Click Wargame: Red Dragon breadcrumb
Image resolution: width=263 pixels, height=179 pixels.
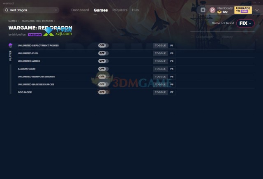tap(37, 21)
